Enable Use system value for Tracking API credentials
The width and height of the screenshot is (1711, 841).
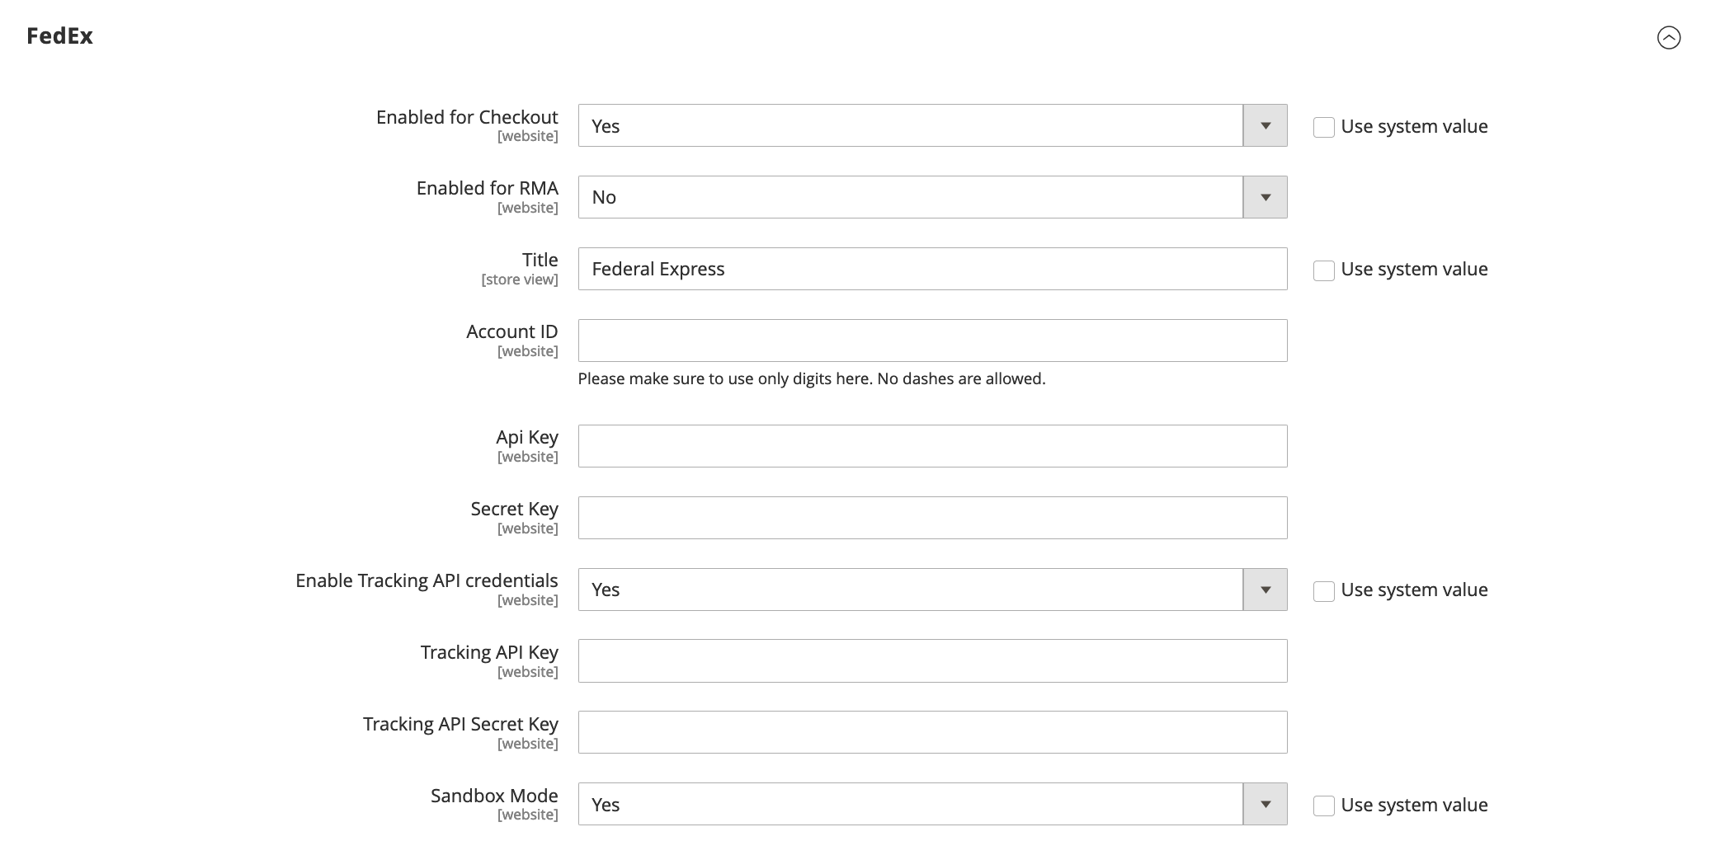pyautogui.click(x=1323, y=591)
